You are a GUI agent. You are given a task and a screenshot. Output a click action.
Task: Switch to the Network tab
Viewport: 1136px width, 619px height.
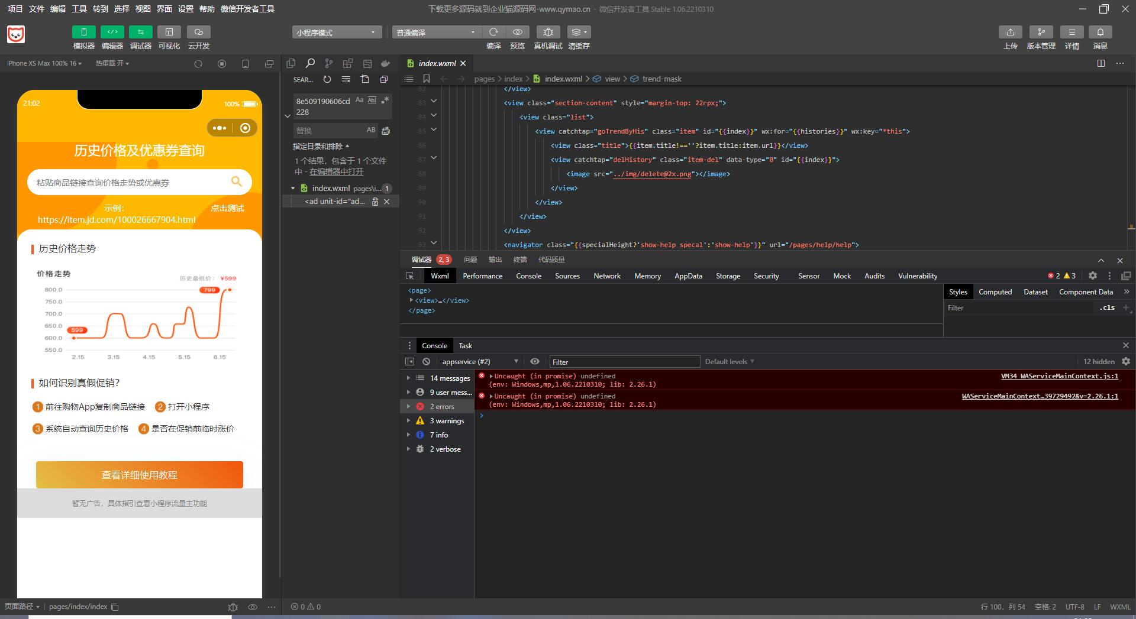[606, 276]
